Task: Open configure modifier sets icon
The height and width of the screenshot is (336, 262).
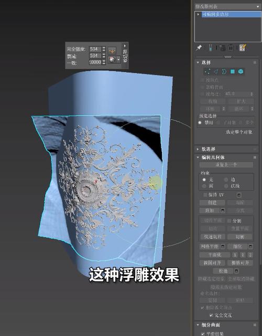Action: point(243,48)
